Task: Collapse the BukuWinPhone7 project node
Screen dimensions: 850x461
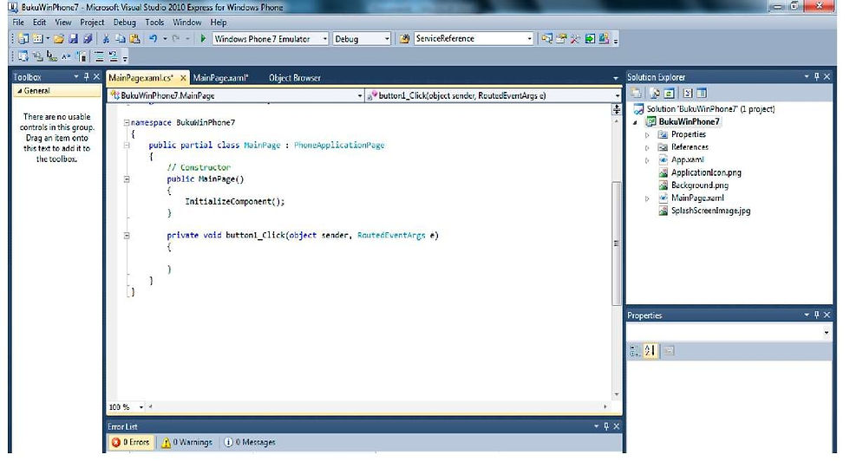Action: 635,122
